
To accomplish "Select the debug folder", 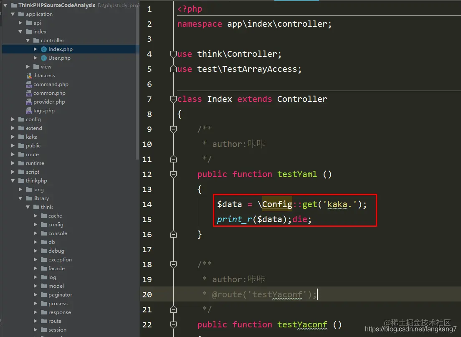I will 56,251.
